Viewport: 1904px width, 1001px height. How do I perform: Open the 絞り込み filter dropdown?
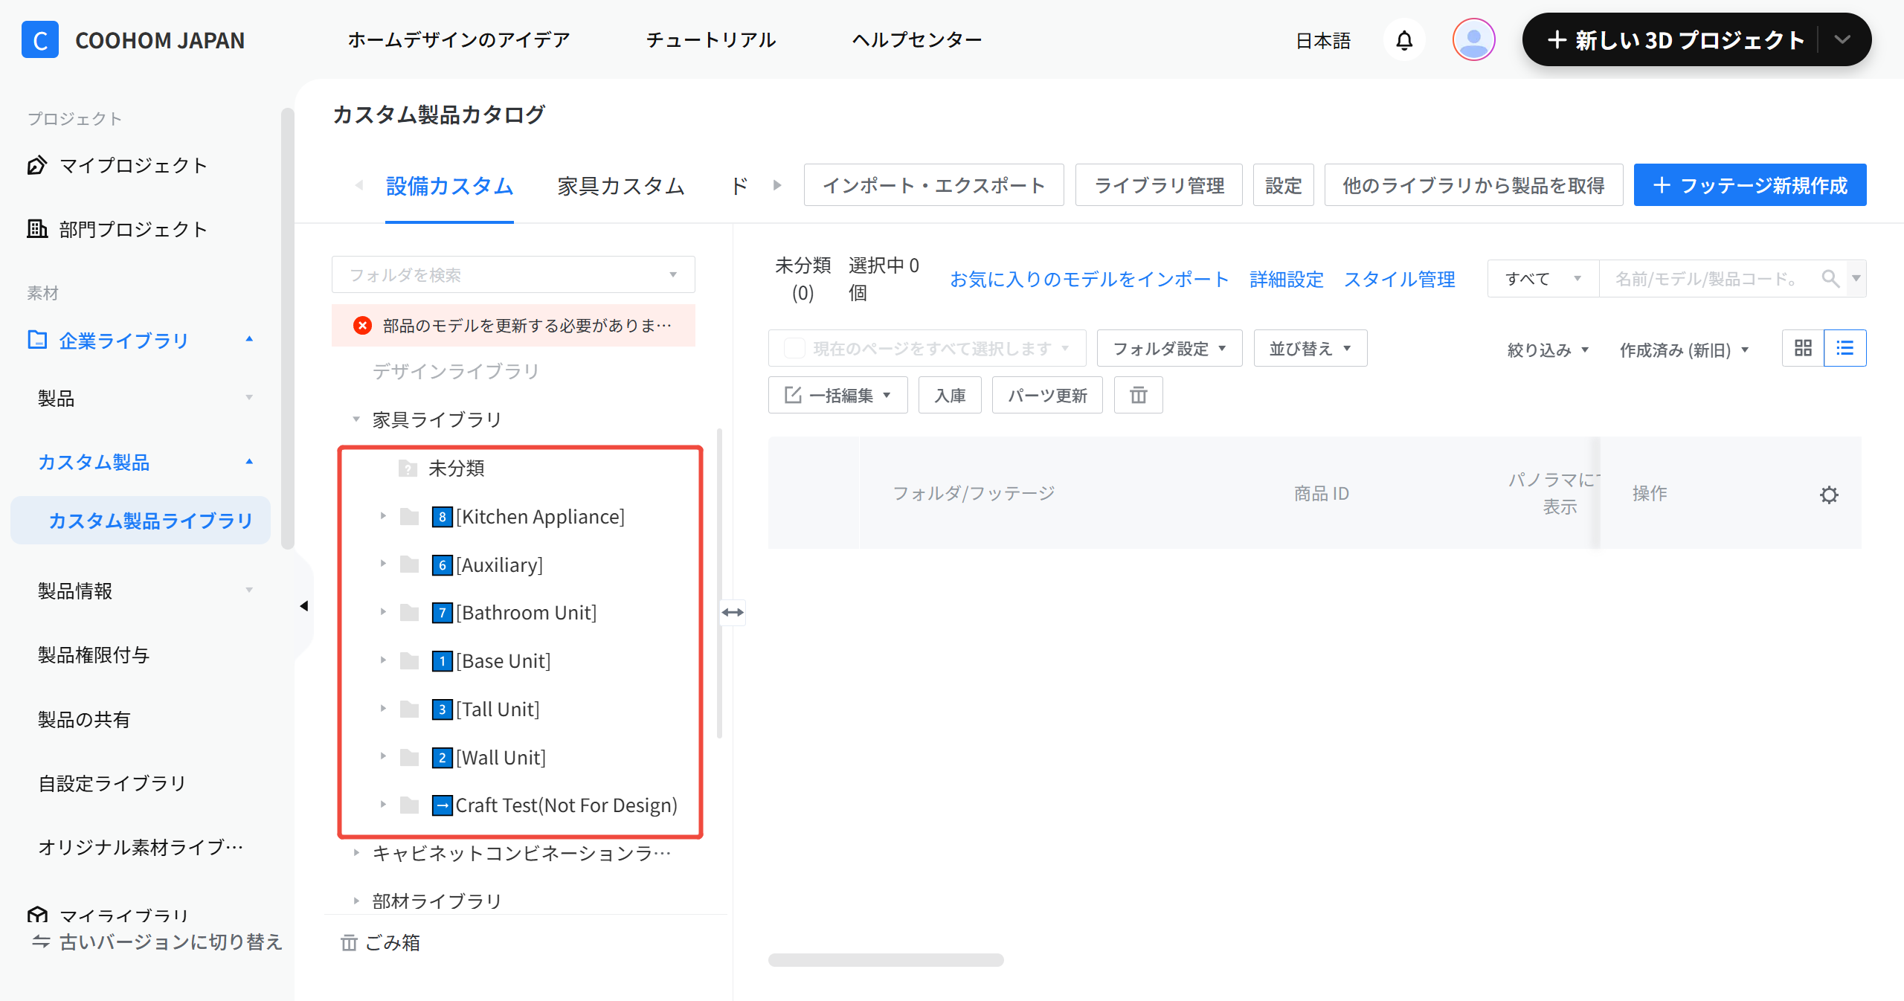pyautogui.click(x=1548, y=350)
